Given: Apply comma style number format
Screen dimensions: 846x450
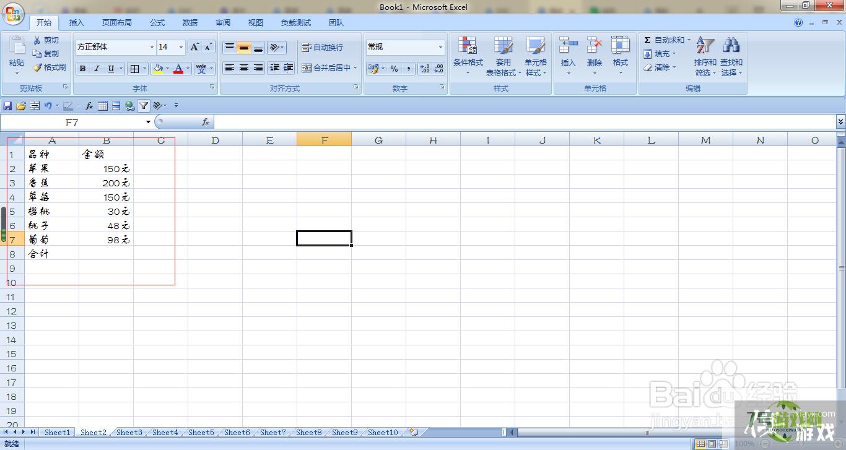Looking at the screenshot, I should [x=408, y=69].
